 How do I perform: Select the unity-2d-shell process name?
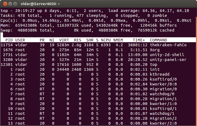pyautogui.click(x=167, y=55)
